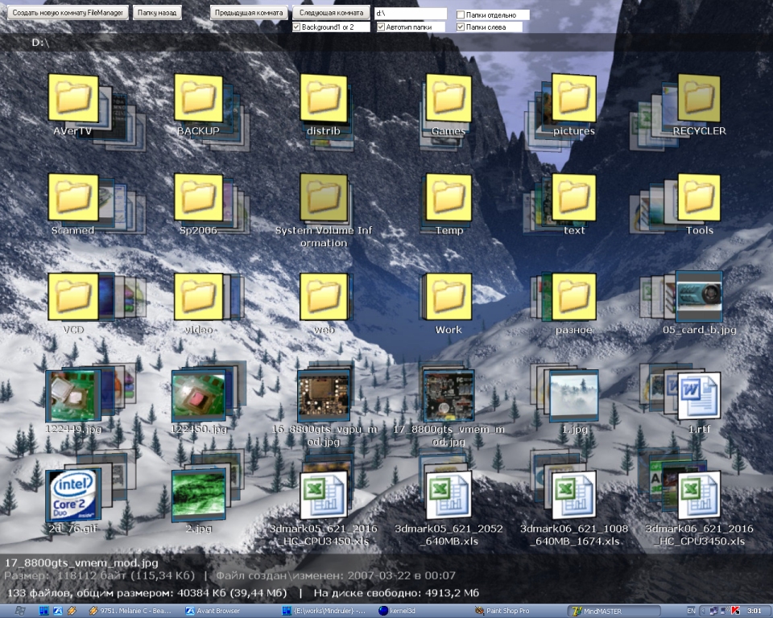Open the разное folder
Screen dimensions: 773x618
574,297
